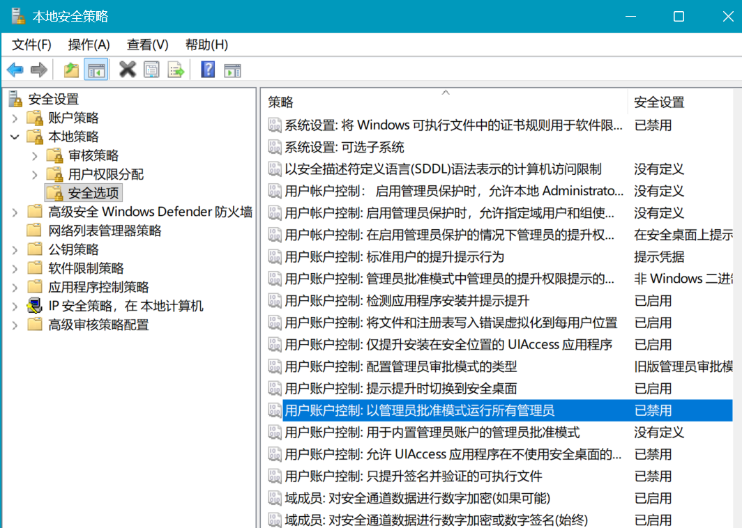Select policy 仅提升安装在安全位置的 UIAccess 应用程序
Viewport: 742px width, 528px height.
(448, 345)
